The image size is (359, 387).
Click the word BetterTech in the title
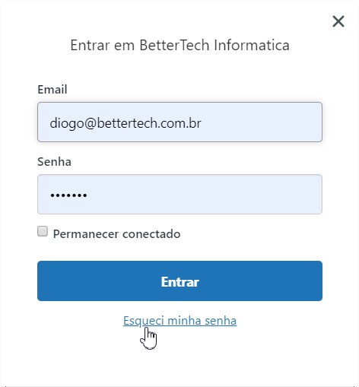[x=174, y=45]
